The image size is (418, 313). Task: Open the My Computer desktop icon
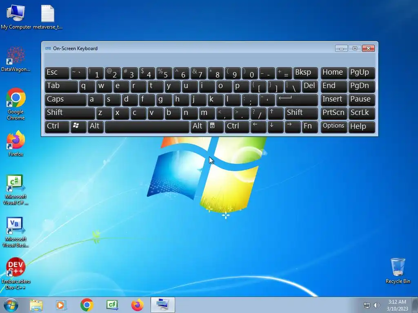click(16, 17)
